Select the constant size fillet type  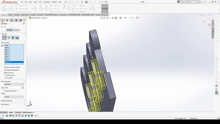pos(4,38)
